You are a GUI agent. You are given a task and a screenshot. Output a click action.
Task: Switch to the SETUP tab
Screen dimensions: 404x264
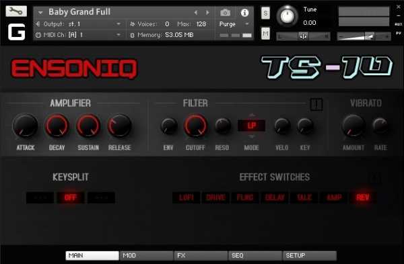[310, 255]
